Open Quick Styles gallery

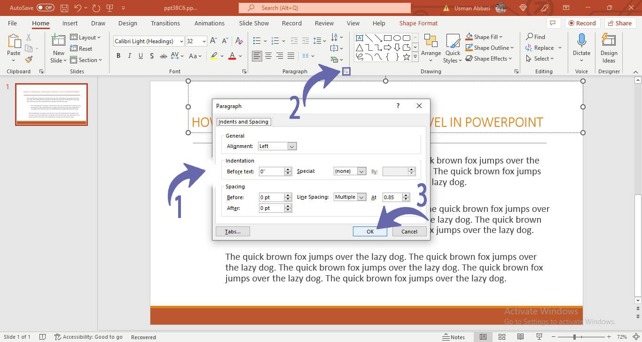click(x=453, y=48)
